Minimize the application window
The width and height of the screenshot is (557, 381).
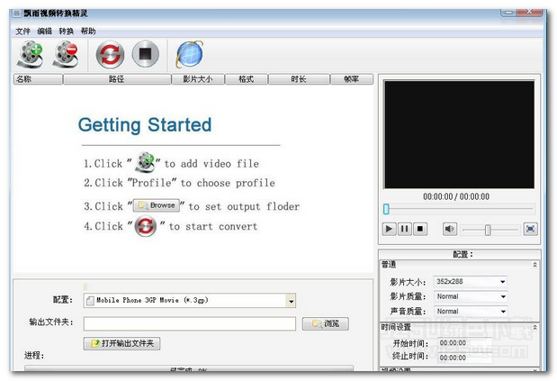pos(508,13)
